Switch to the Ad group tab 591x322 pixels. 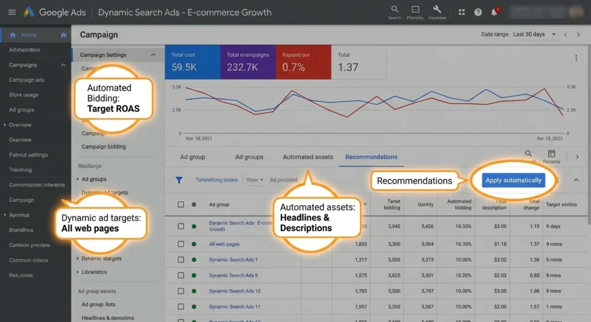tap(193, 157)
